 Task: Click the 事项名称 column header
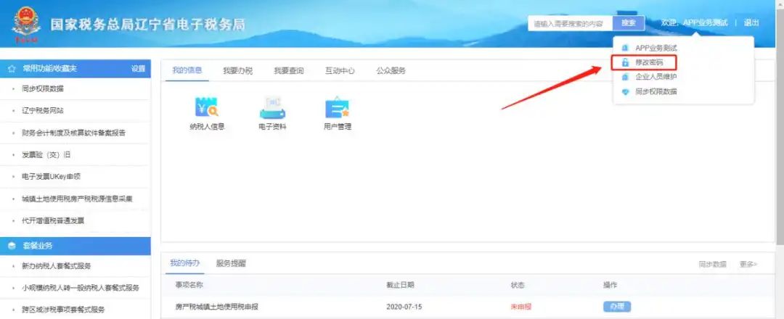coord(189,285)
